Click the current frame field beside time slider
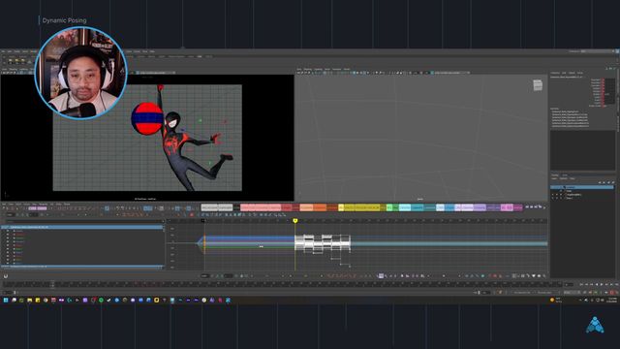Viewport: 620px width, 349px height. [569, 284]
